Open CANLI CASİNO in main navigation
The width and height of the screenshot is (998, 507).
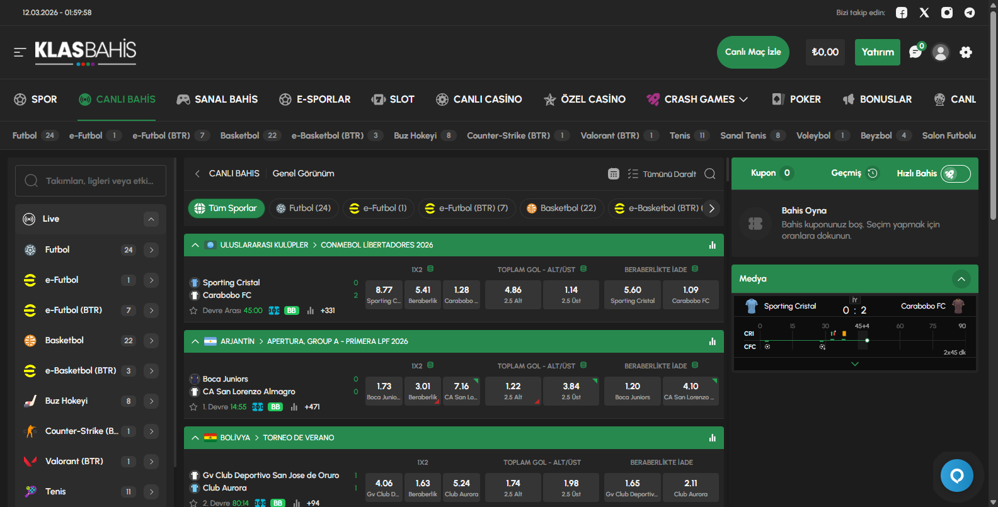coord(479,100)
